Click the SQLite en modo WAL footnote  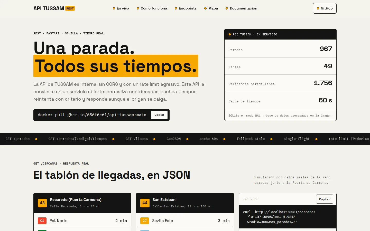click(280, 115)
